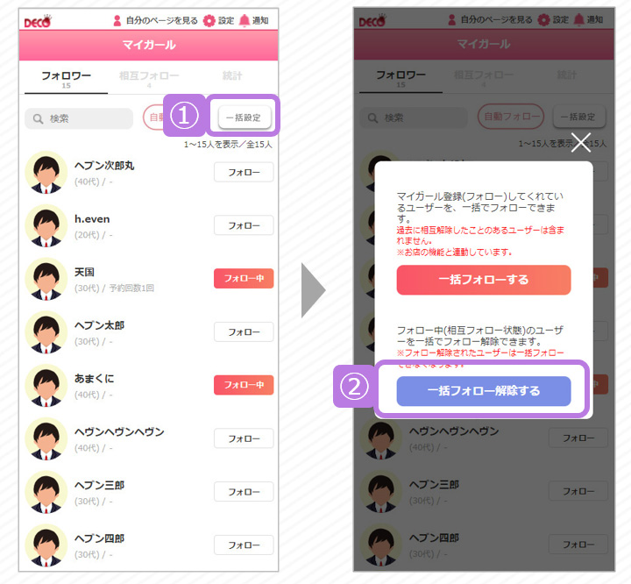Viewport: 631px width, 584px height.
Task: Click the 検索 input field in left screen
Action: (79, 118)
